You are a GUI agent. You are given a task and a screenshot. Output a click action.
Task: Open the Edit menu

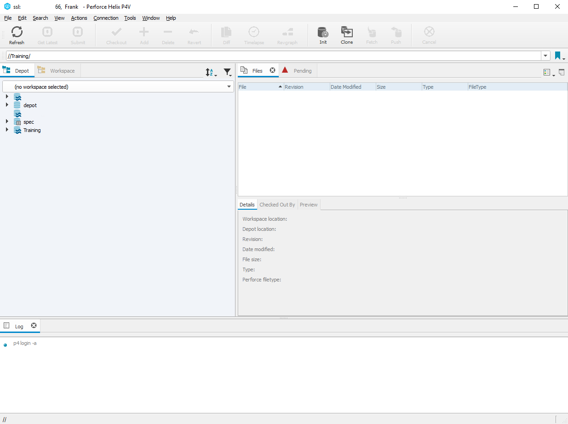pos(22,18)
